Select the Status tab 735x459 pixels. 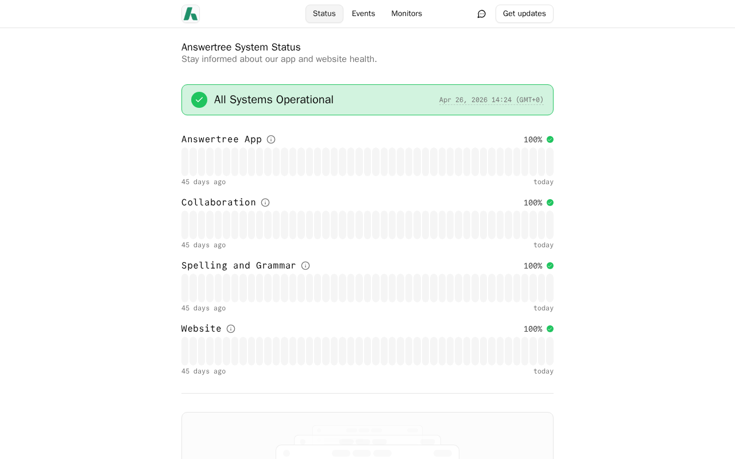point(324,14)
